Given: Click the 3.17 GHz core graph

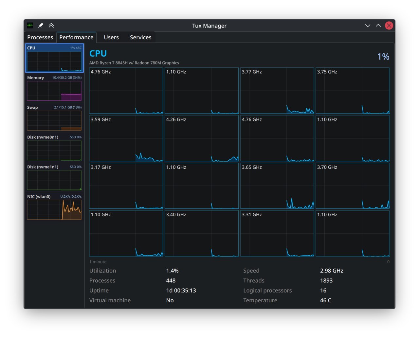Looking at the screenshot, I should [126, 186].
